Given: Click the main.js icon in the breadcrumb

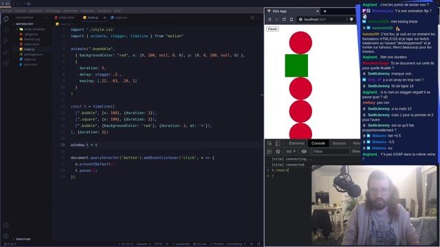Looking at the screenshot, I should 57,24.
